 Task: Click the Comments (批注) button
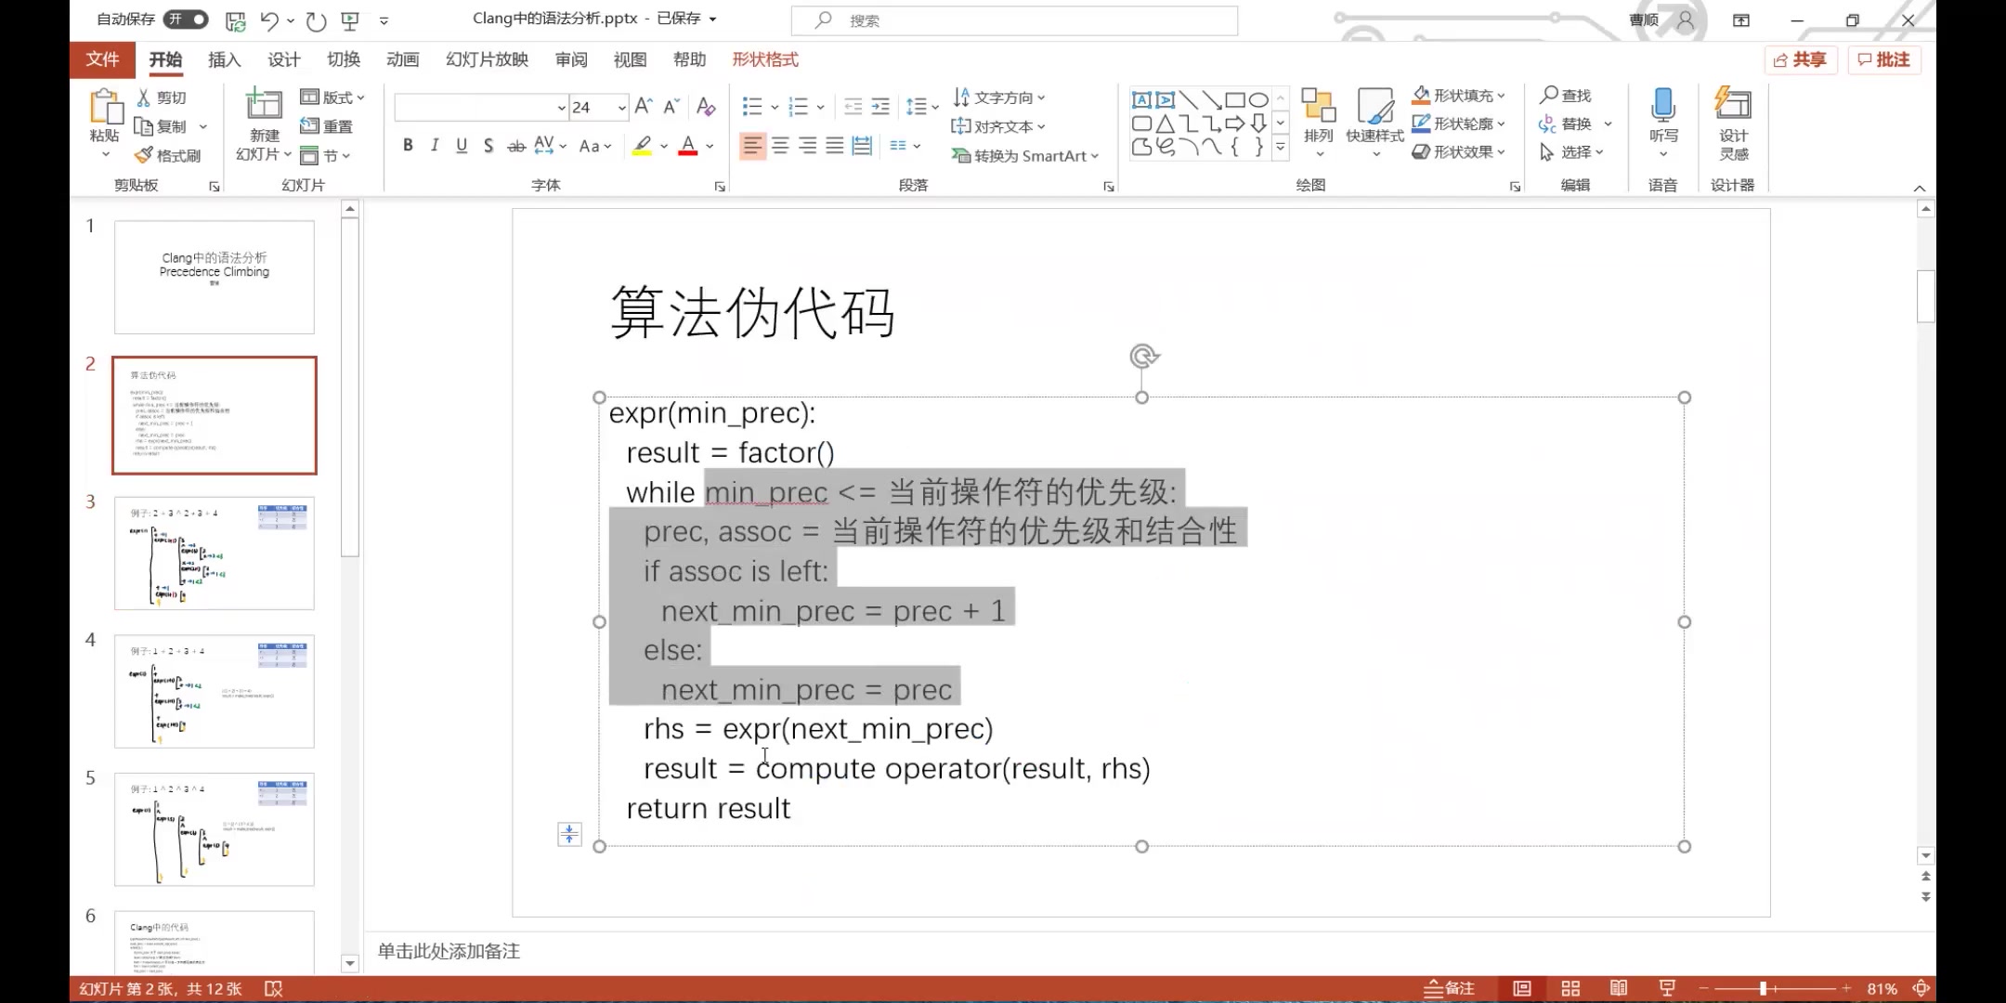pyautogui.click(x=1884, y=59)
